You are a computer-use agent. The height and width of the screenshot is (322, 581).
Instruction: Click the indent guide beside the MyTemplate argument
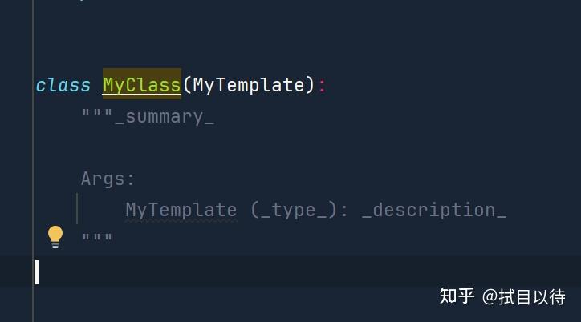click(x=77, y=209)
